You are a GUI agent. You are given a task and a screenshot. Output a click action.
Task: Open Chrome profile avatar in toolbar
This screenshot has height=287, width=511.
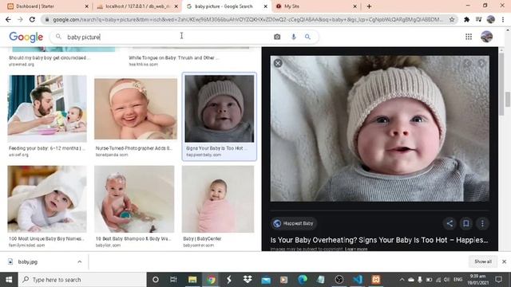[491, 19]
